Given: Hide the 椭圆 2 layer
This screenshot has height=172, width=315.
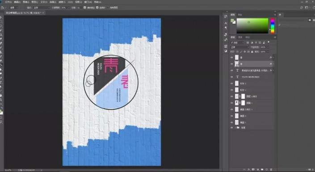Looking at the screenshot, I should point(231,116).
